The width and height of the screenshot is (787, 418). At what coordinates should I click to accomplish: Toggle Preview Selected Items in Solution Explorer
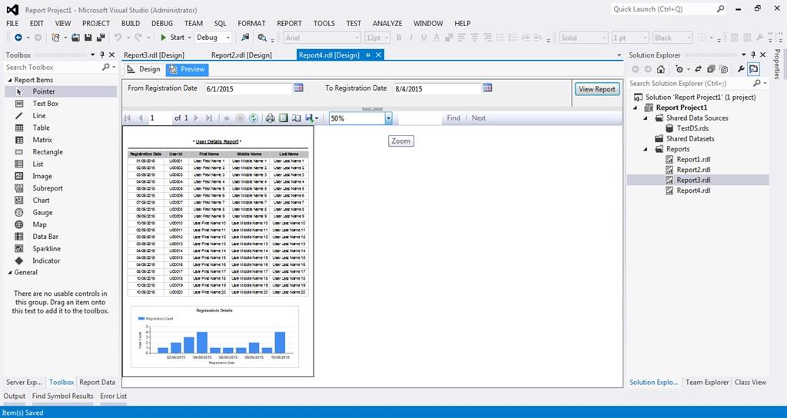[x=754, y=69]
